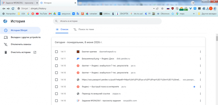Open the Daxmer крепеж history link
Image resolution: width=218 pixels, height=105 pixels.
point(89,52)
